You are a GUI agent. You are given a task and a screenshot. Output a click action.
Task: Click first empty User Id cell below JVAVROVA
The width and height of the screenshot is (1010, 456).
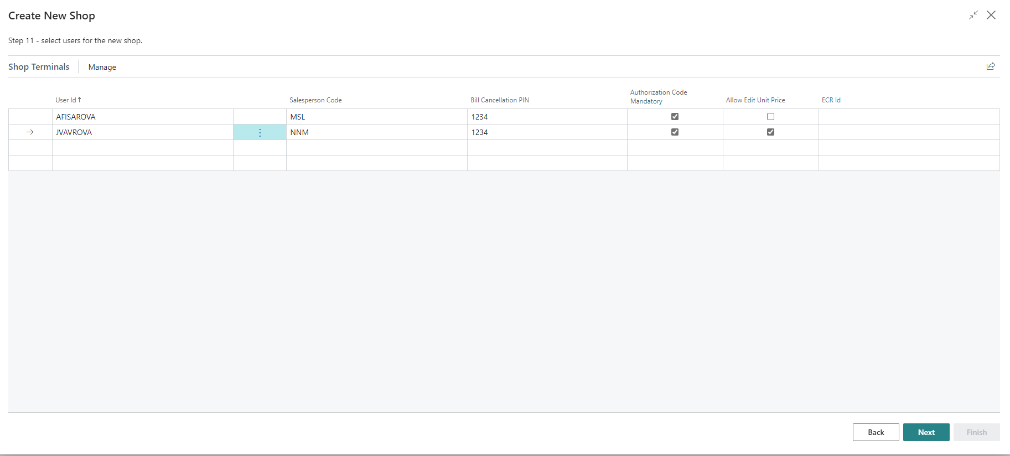tap(143, 148)
